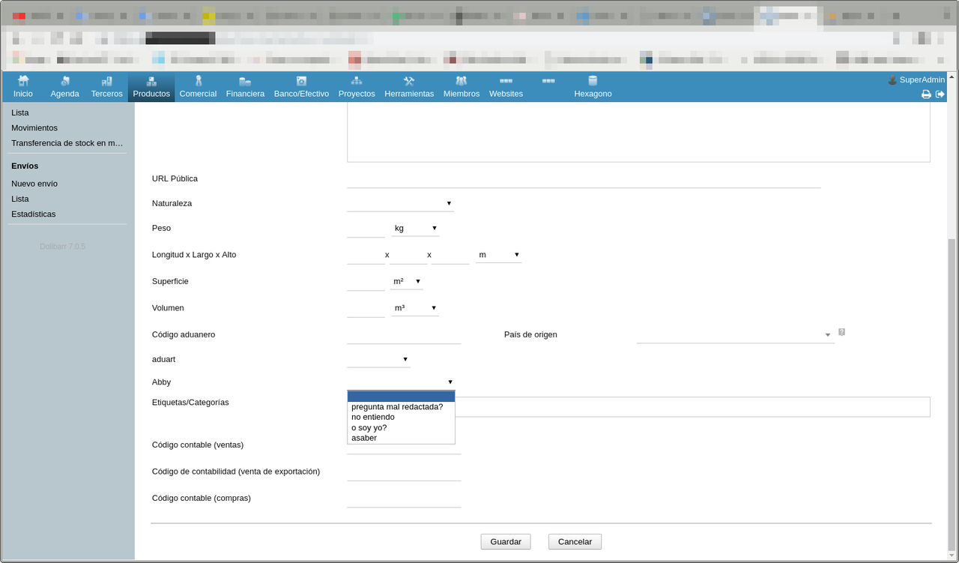This screenshot has height=563, width=959.
Task: Open the País de origen dropdown
Action: pos(735,334)
